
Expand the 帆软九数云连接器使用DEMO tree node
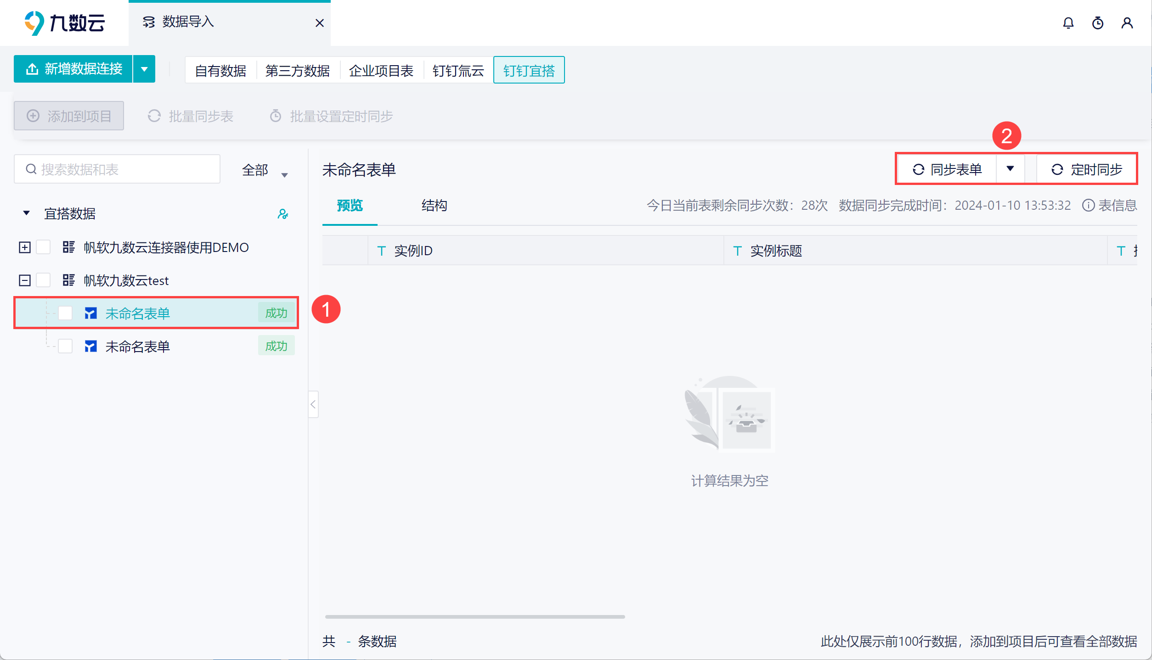coord(25,247)
